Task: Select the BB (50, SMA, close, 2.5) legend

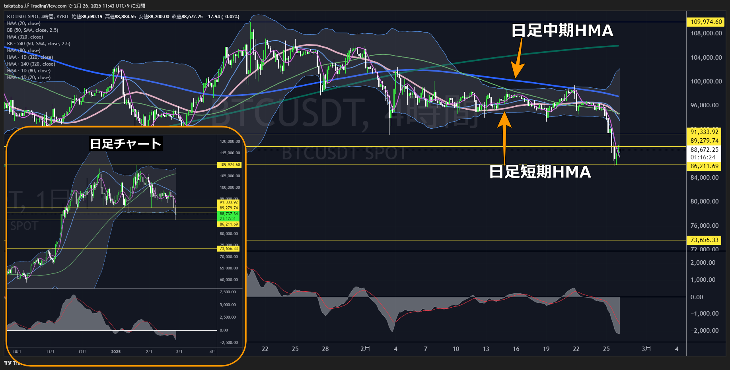Action: coord(33,30)
